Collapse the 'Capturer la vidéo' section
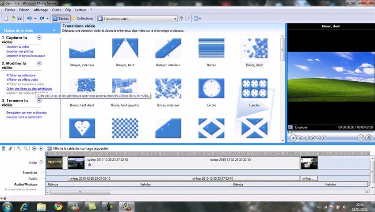 point(39,38)
